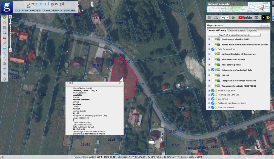Expand the Topographic objects (BDOT500) node

[209, 86]
